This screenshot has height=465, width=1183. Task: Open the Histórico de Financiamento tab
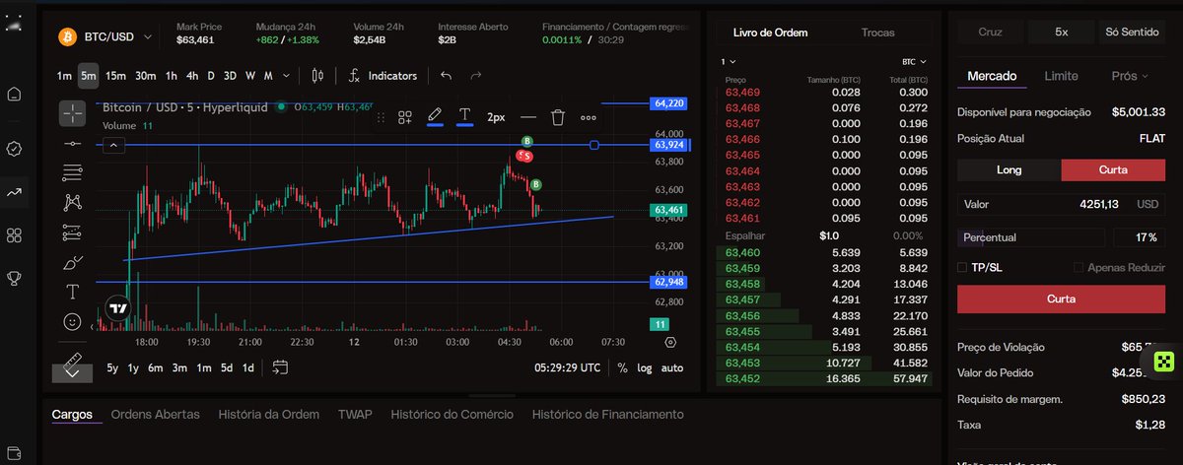(607, 415)
